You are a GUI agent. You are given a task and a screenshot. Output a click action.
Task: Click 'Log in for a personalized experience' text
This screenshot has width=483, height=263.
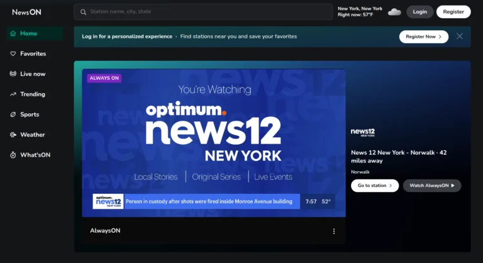click(127, 36)
